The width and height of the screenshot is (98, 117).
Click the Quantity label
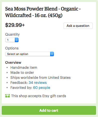(x=13, y=34)
